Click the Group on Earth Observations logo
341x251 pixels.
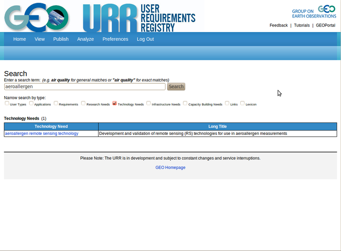(314, 12)
